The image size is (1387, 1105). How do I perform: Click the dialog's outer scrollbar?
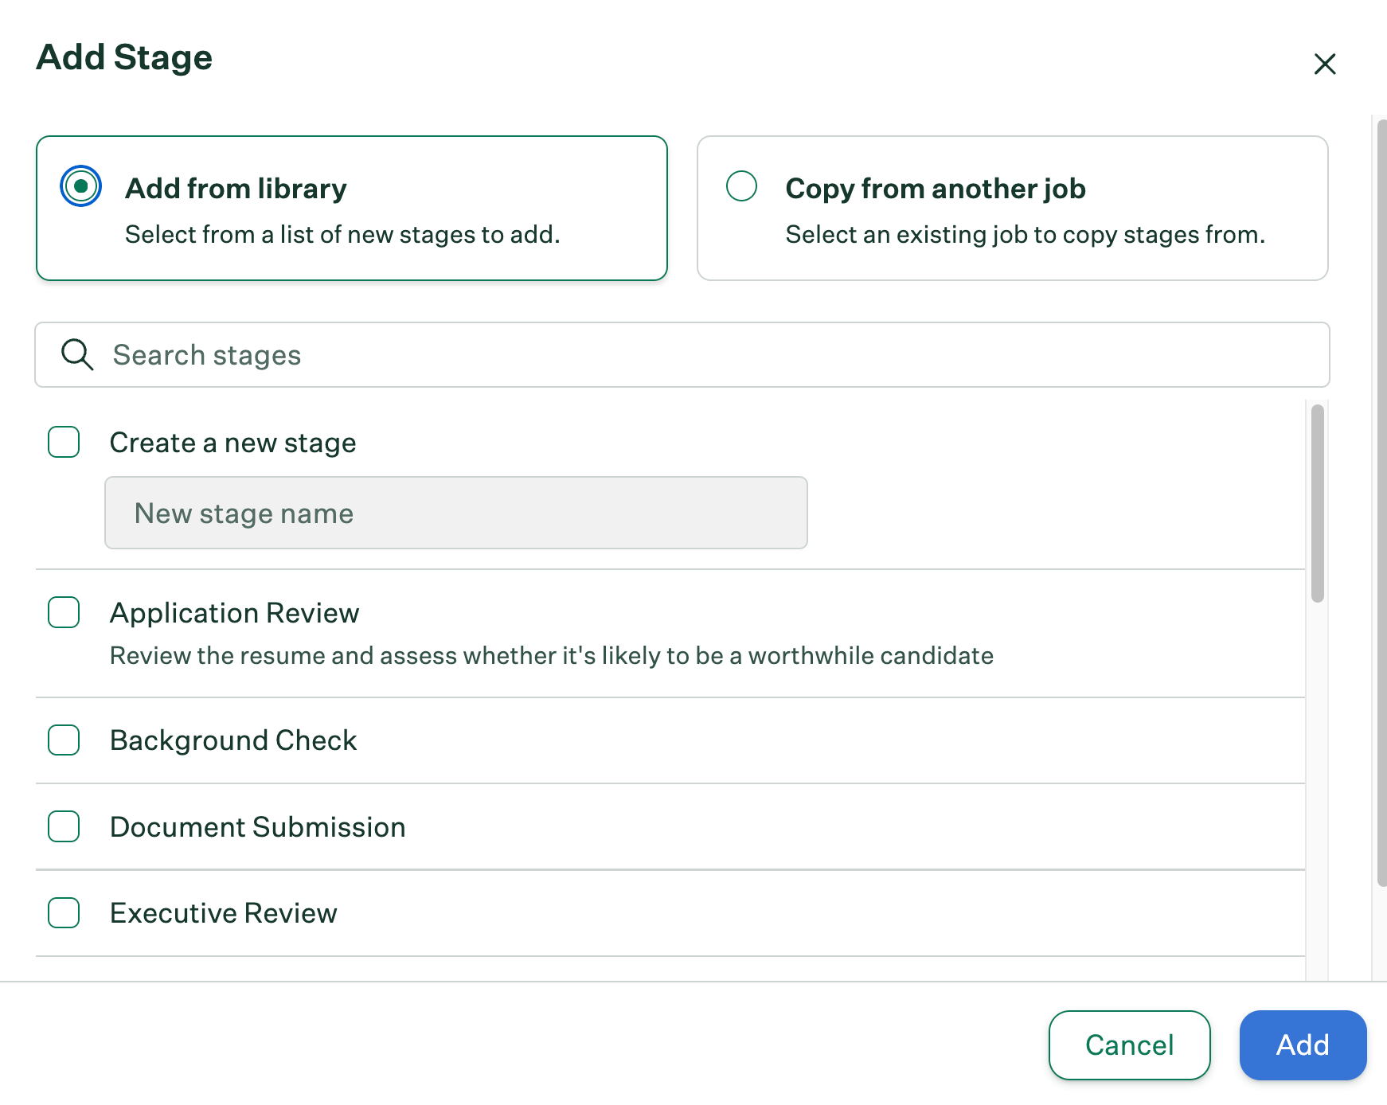point(1381,503)
